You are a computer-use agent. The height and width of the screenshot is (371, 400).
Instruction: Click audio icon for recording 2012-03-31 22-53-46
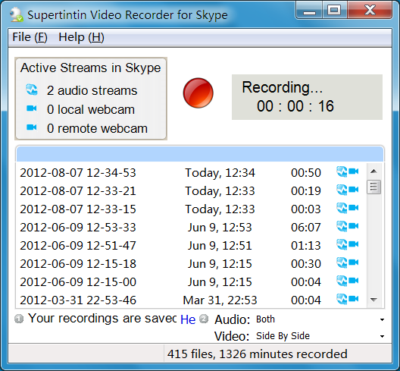coord(342,299)
